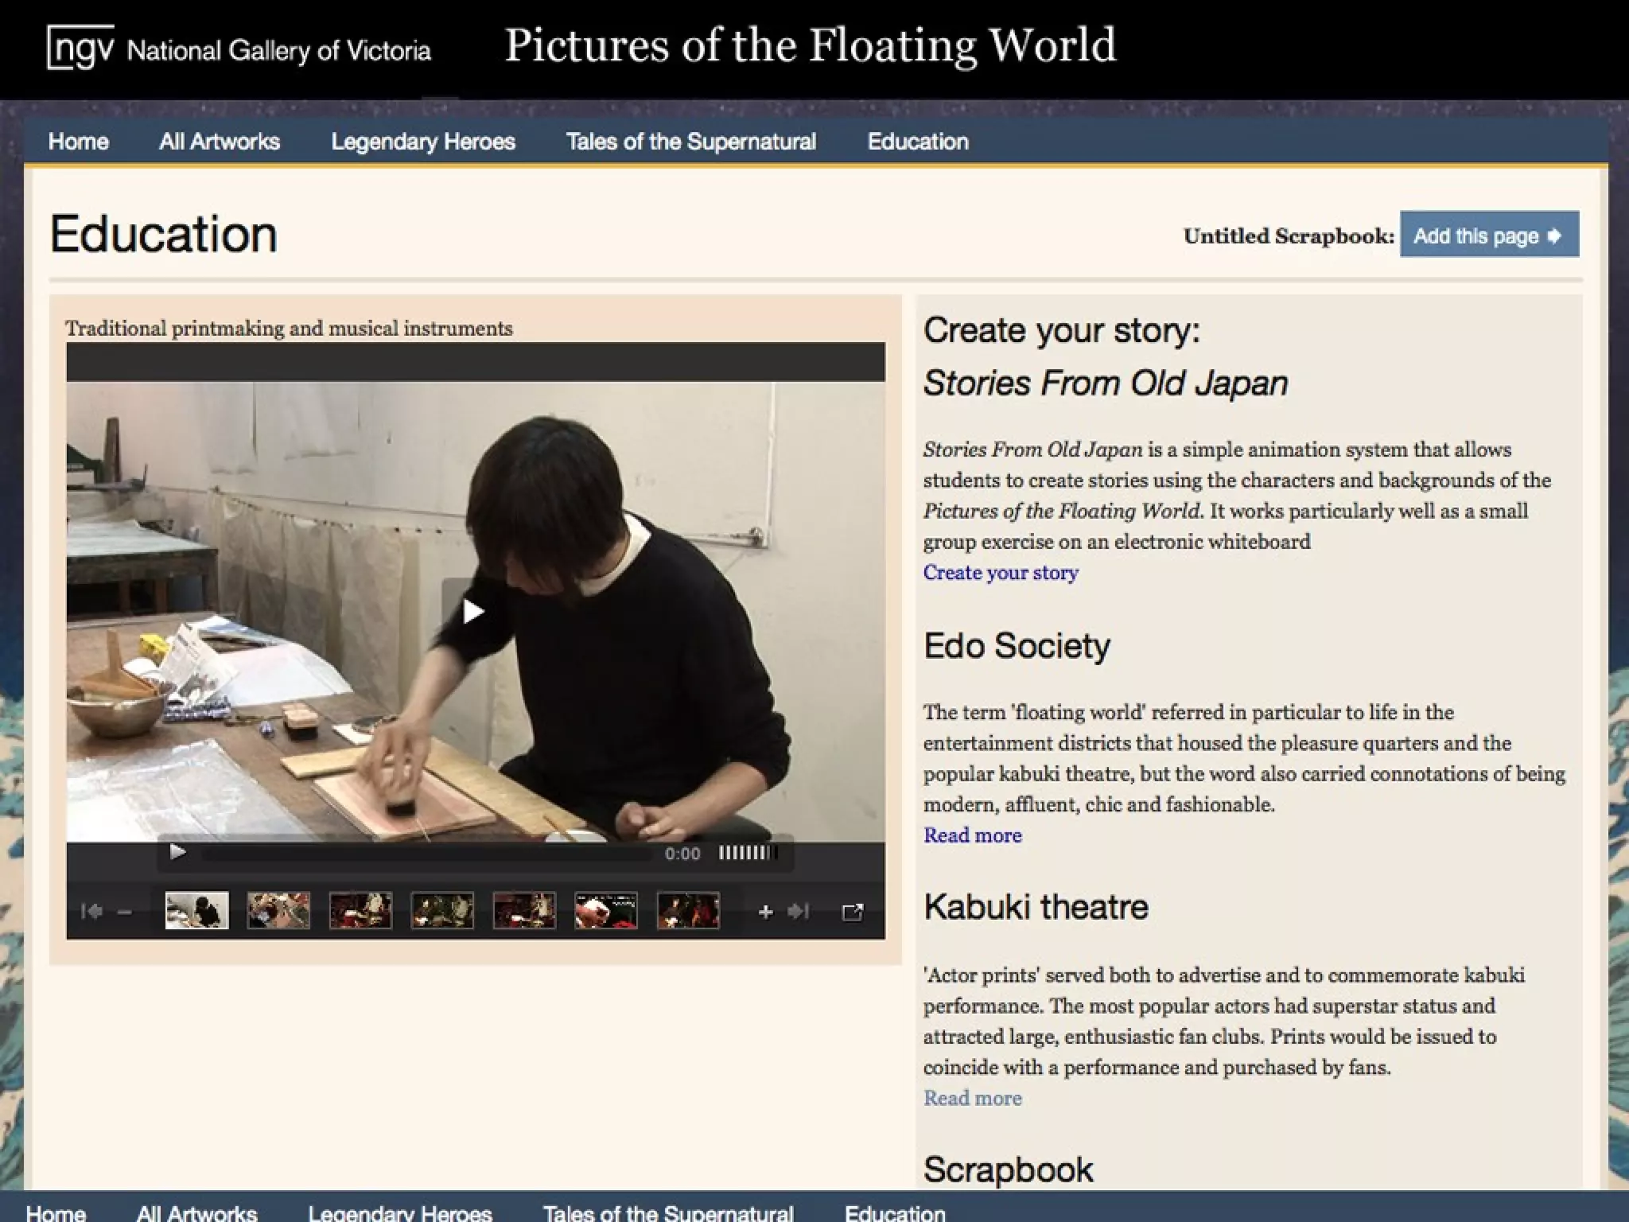Read more about Kabuki theatre
The height and width of the screenshot is (1222, 1629).
pyautogui.click(x=972, y=1098)
